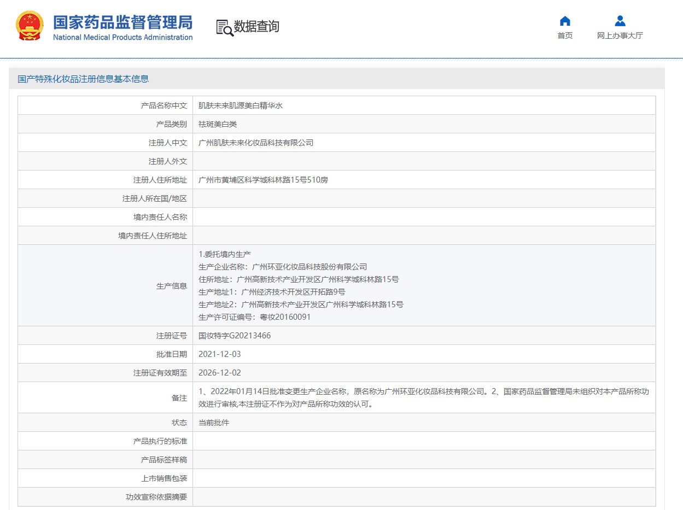Viewport: 683px width, 510px height.
Task: Click the approval date 2021-12-03
Action: coord(219,354)
